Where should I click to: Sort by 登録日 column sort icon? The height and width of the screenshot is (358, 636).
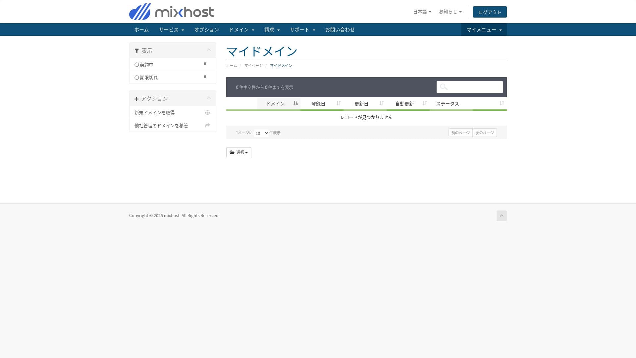click(339, 103)
